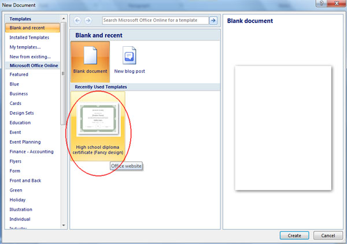Select the Form category
The image size is (347, 244).
click(x=15, y=171)
